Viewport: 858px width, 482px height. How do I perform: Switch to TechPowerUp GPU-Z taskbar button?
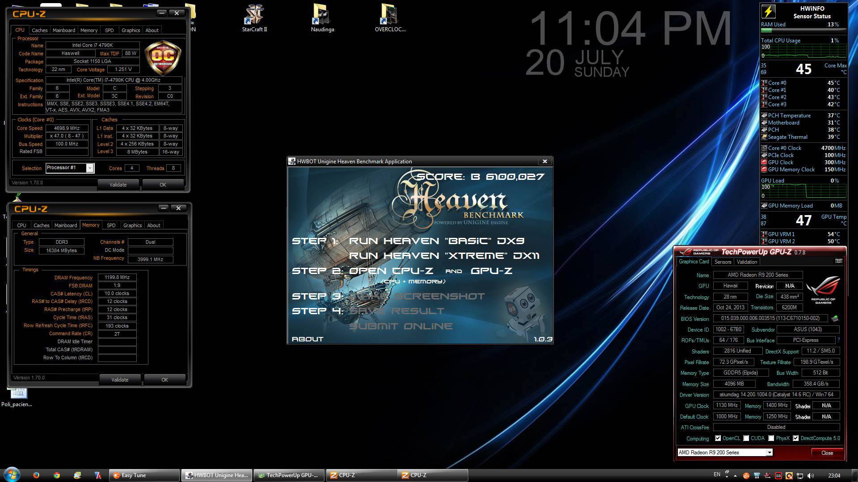pos(289,475)
